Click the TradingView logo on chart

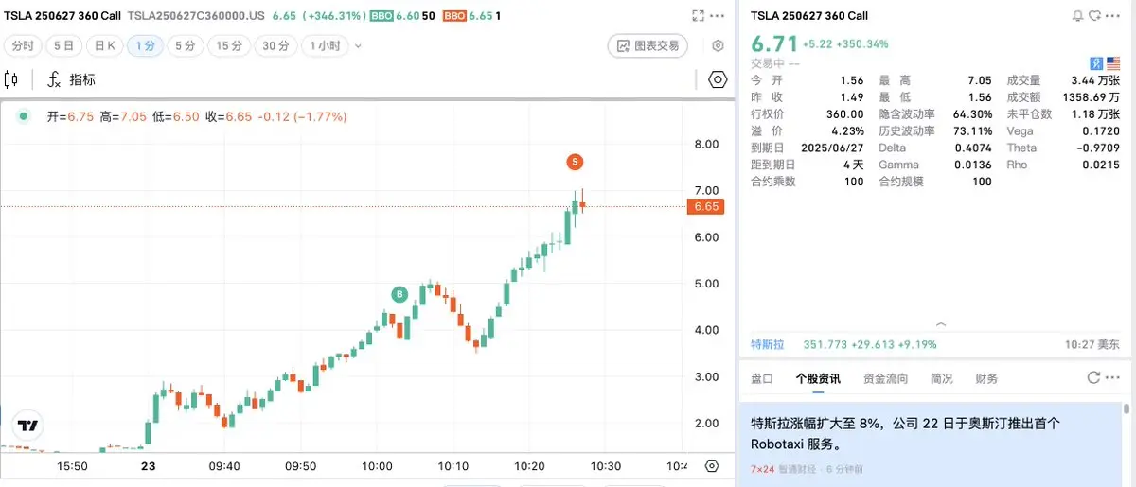[x=27, y=426]
